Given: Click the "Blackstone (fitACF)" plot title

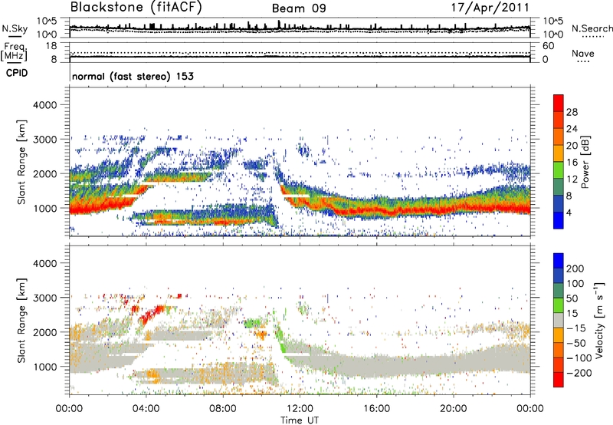Looking at the screenshot, I should (x=136, y=8).
